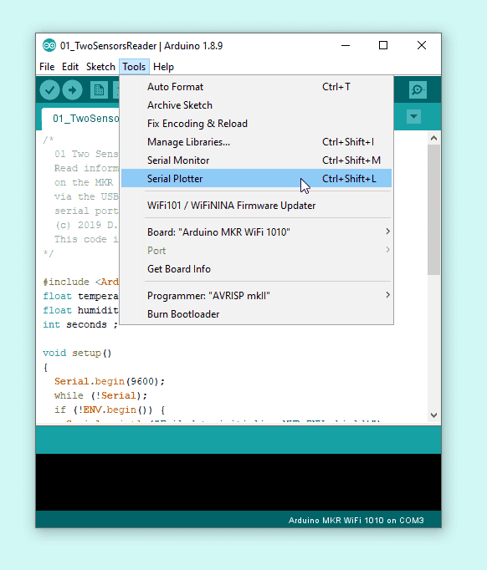The width and height of the screenshot is (487, 570).
Task: Switch to the 01_TwoSensorsReader sketch tab
Action: pos(81,119)
